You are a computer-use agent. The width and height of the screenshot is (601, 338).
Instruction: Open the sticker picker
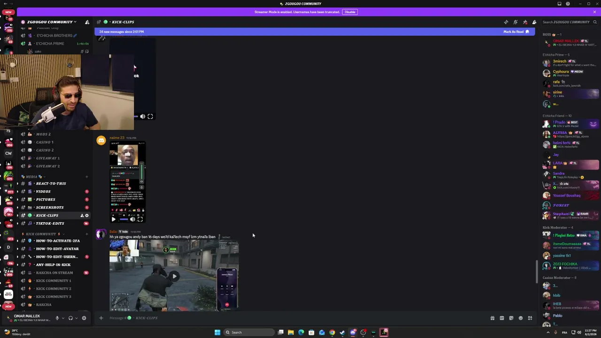511,318
